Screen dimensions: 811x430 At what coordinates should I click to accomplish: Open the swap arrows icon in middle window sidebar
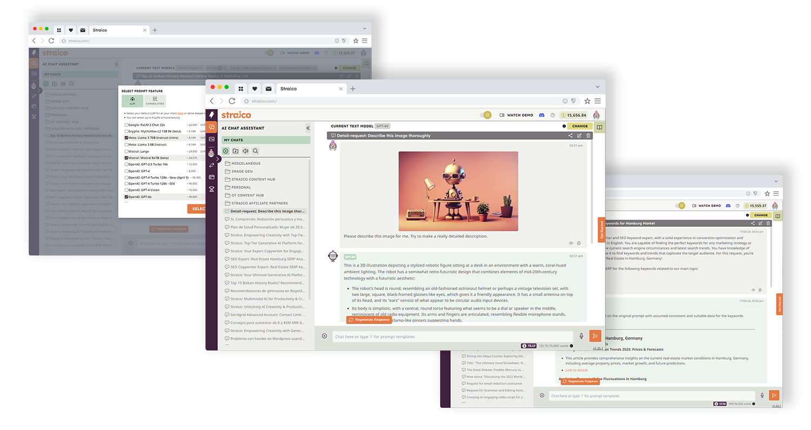211,165
